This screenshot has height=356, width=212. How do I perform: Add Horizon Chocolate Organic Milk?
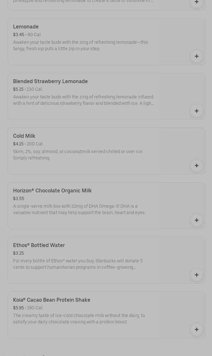[x=196, y=221]
